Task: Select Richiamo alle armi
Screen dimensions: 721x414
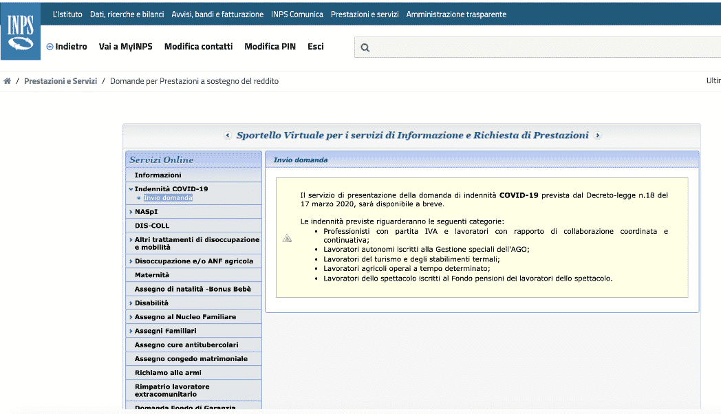Action: (193, 373)
